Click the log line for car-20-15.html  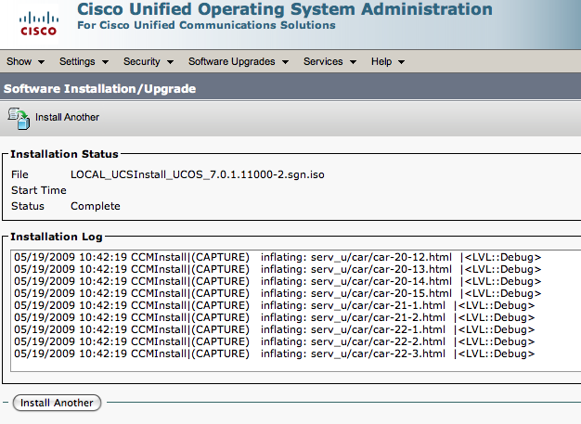coord(278,293)
